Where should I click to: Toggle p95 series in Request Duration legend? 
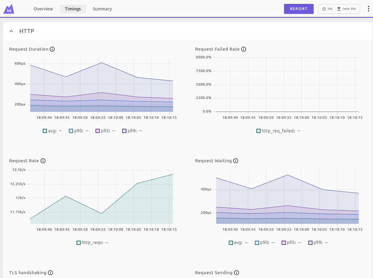[x=105, y=131]
